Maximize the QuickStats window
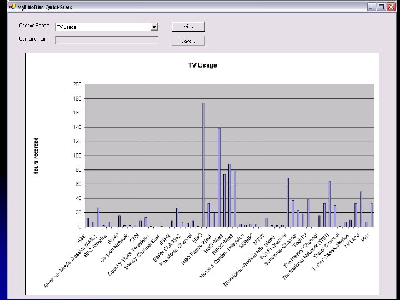 click(381, 7)
